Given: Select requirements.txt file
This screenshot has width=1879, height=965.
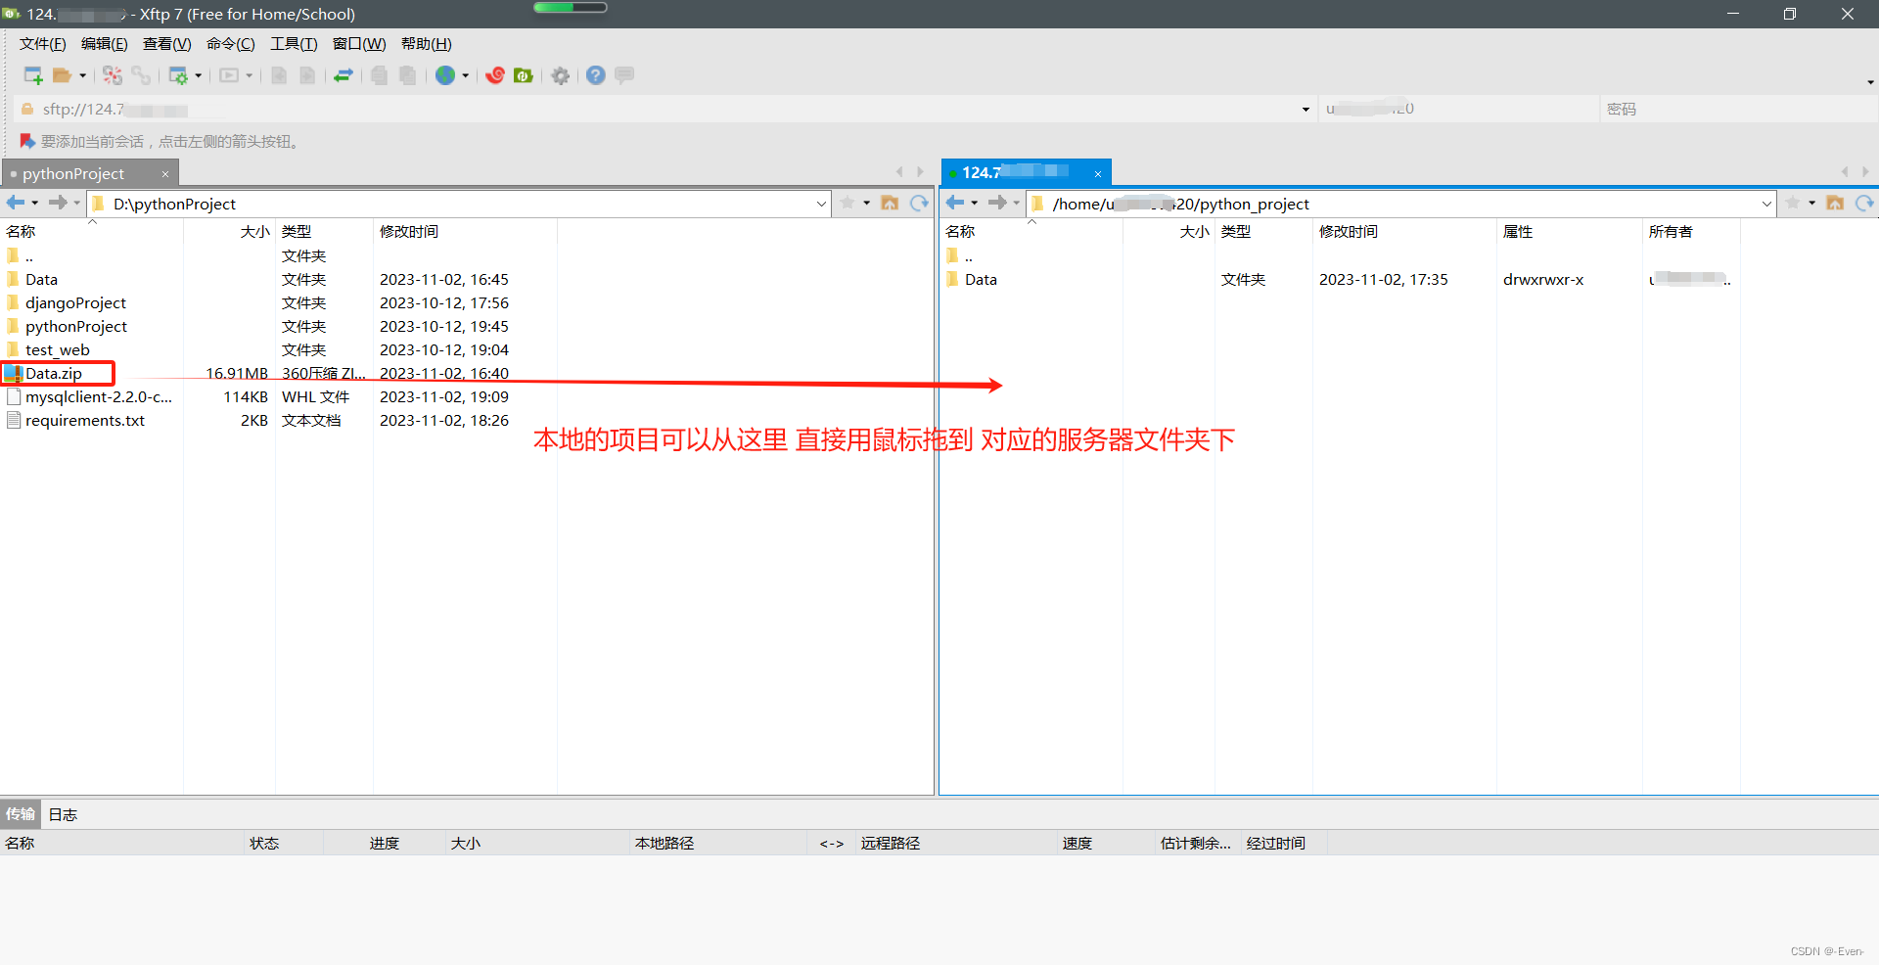Looking at the screenshot, I should tap(85, 420).
